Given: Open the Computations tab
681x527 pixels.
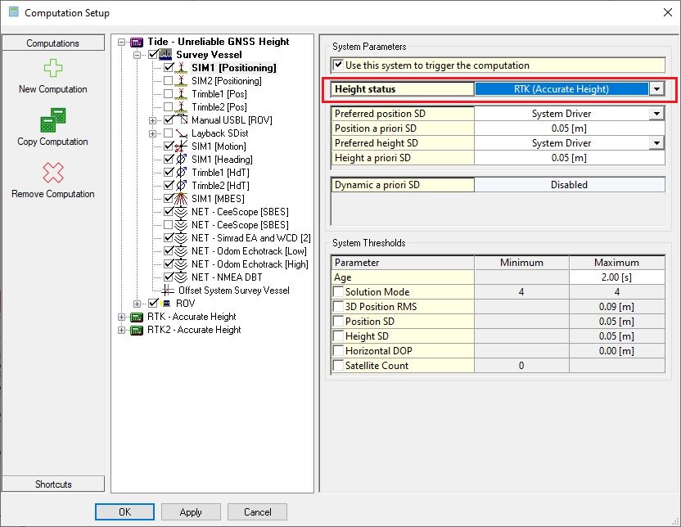Looking at the screenshot, I should click(x=53, y=43).
